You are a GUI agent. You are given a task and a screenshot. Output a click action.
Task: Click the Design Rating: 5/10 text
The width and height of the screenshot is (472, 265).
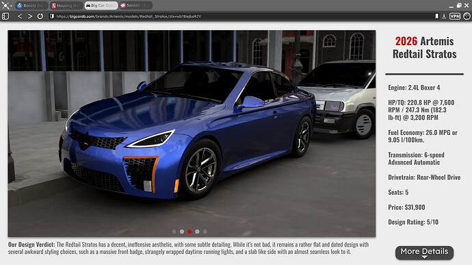[x=413, y=222]
